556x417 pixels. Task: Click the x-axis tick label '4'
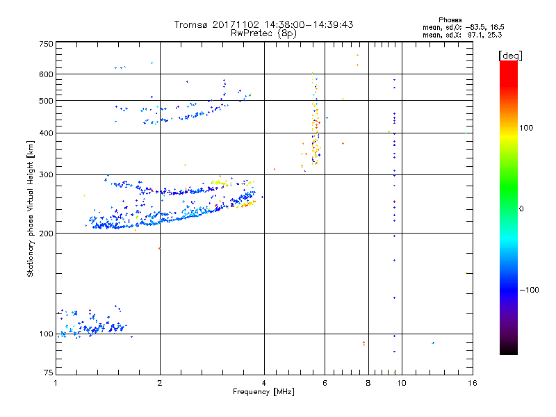[x=264, y=383]
